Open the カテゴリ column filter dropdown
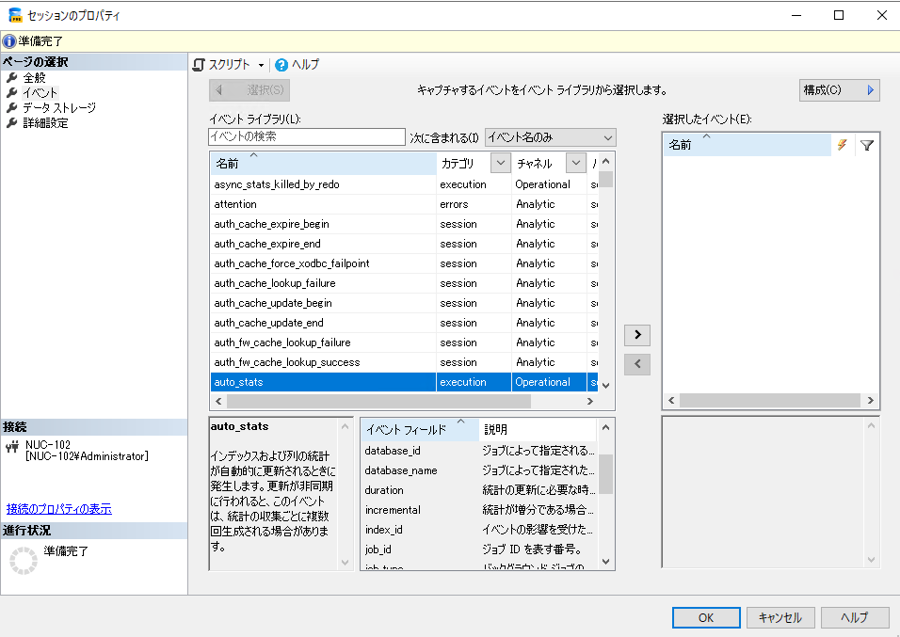900x637 pixels. point(501,163)
